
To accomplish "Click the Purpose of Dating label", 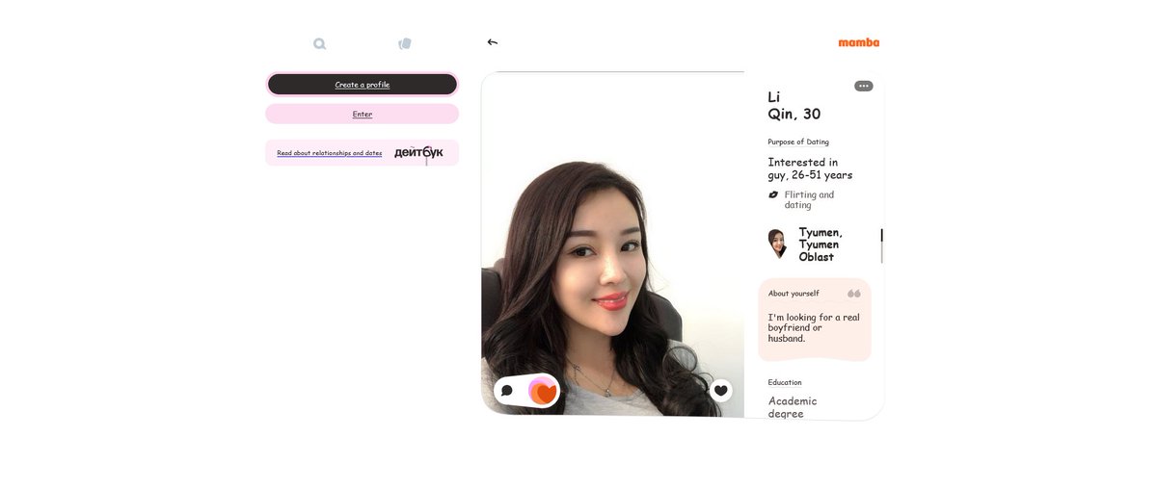I will (x=798, y=142).
